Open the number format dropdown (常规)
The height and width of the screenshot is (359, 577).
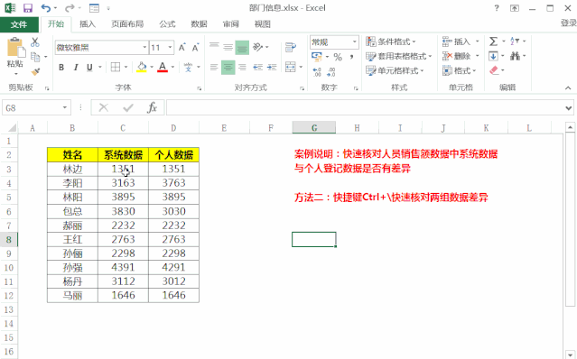click(x=354, y=41)
